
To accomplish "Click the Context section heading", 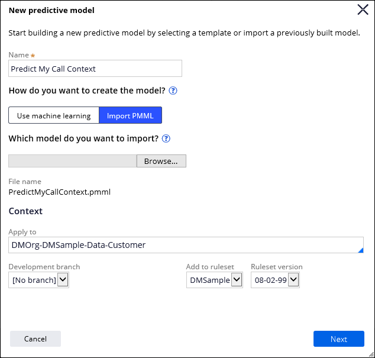I will coord(25,211).
